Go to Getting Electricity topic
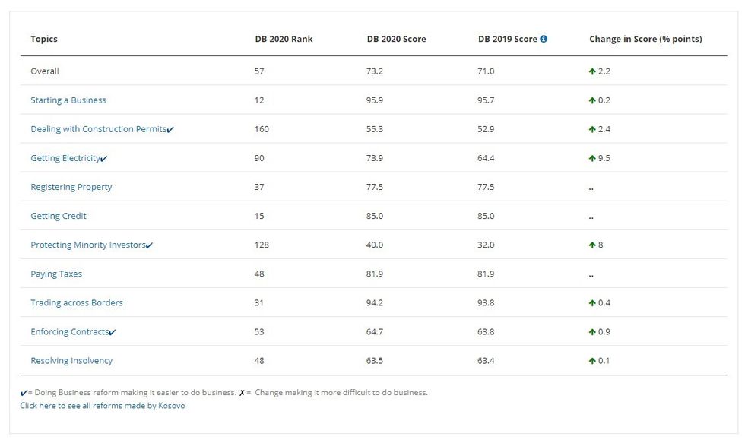Viewport: 745px width, 443px height. [x=65, y=158]
